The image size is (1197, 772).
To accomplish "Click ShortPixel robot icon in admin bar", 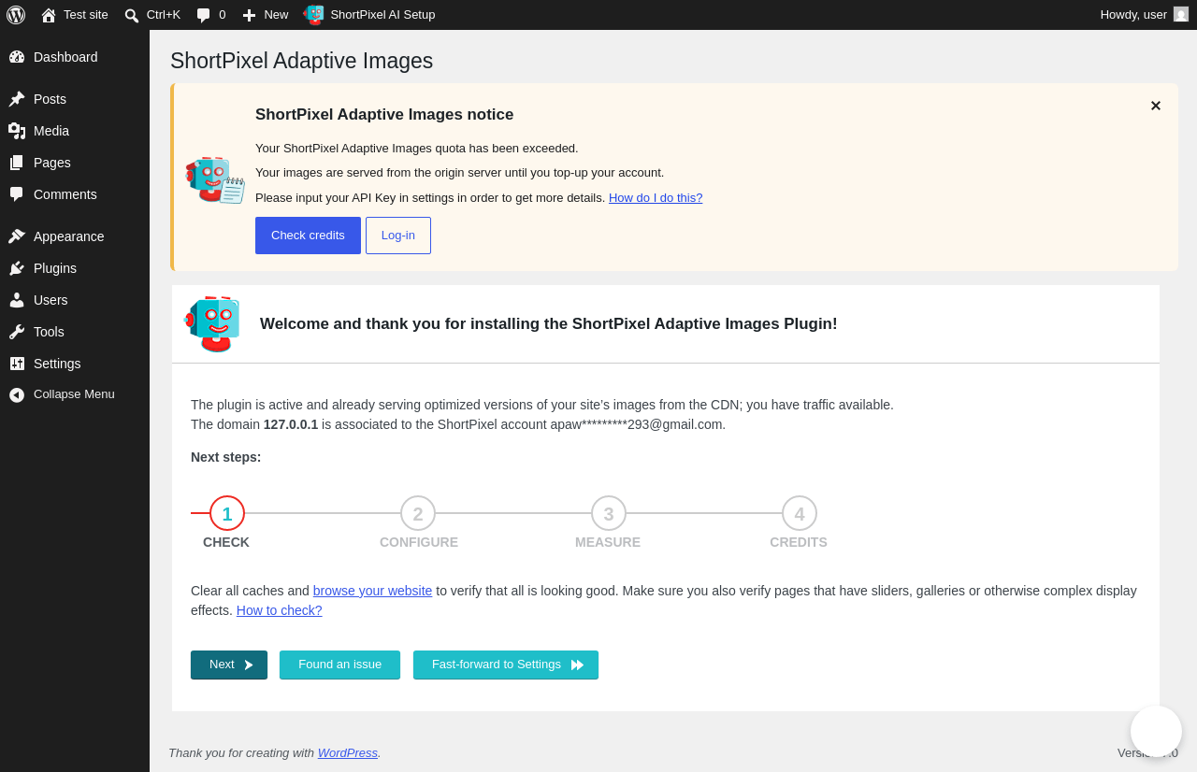I will pos(313,15).
